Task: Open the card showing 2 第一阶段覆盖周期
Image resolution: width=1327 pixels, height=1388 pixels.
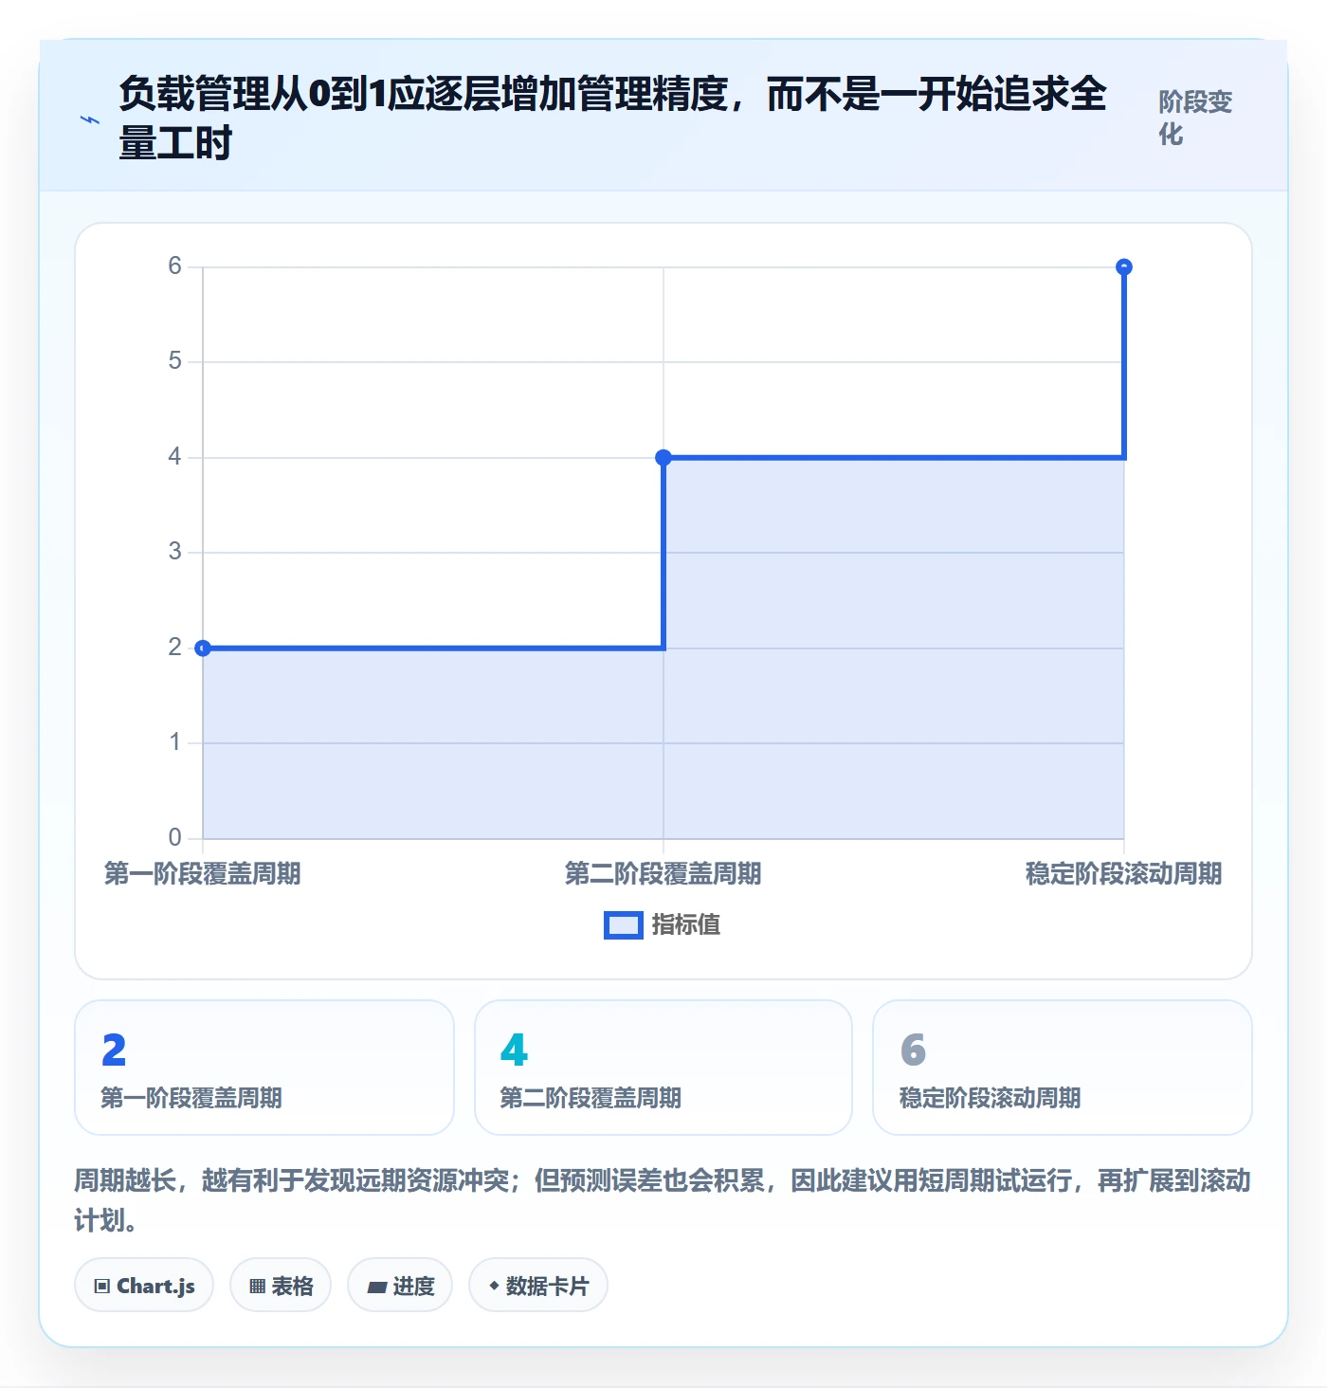Action: [264, 1068]
